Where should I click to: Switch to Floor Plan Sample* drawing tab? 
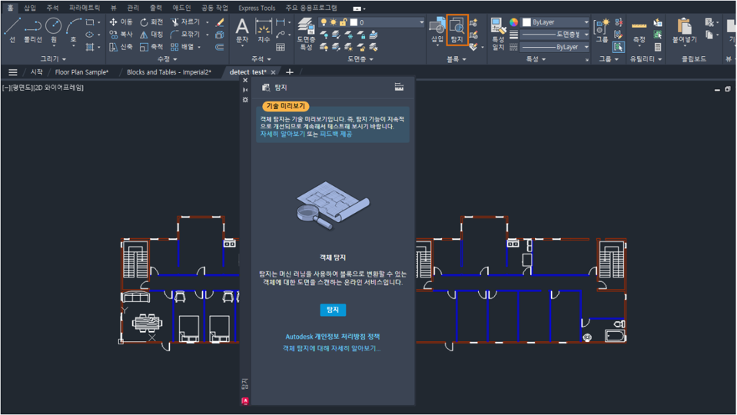[81, 72]
